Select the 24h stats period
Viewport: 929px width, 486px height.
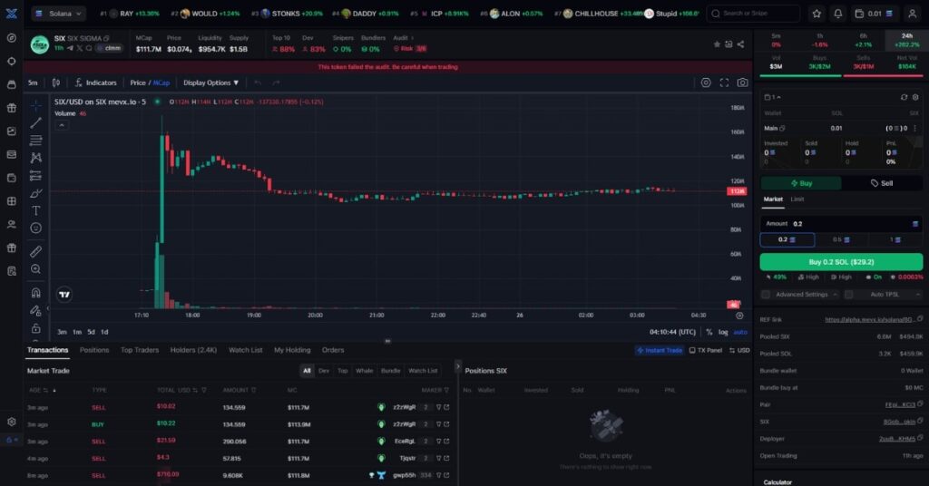(906, 40)
